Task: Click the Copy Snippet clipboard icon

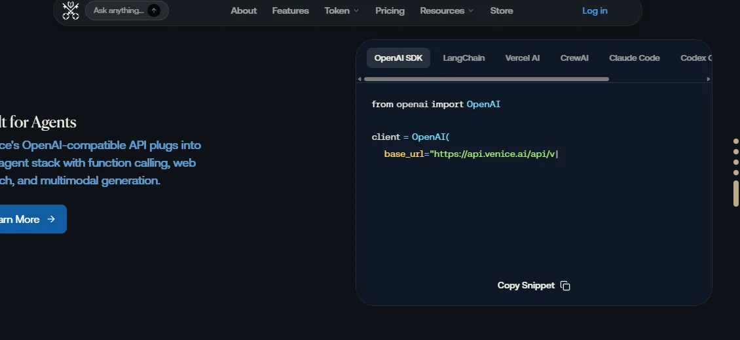Action: (565, 286)
